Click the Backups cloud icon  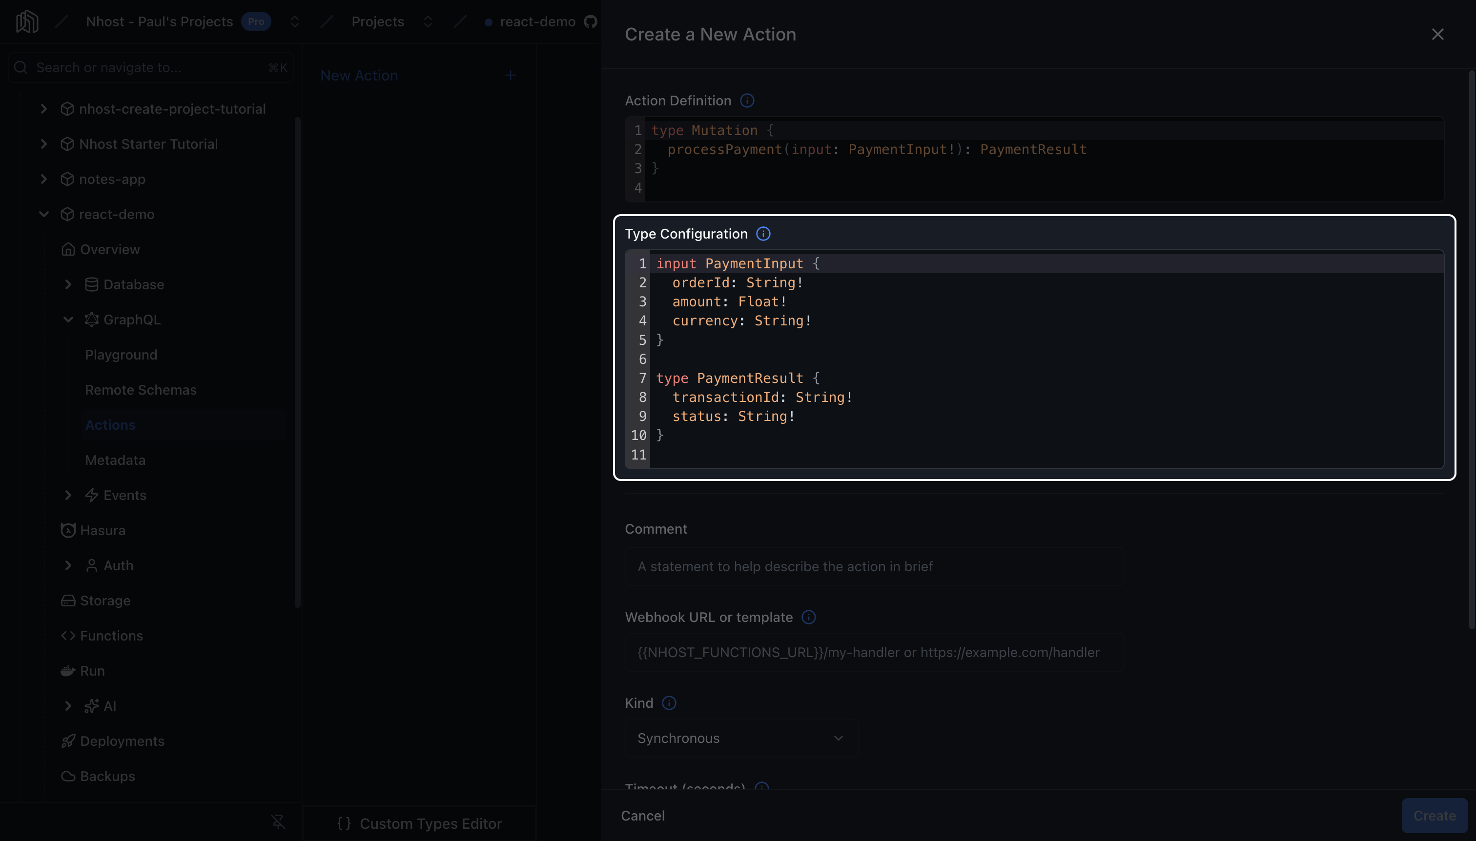68,776
